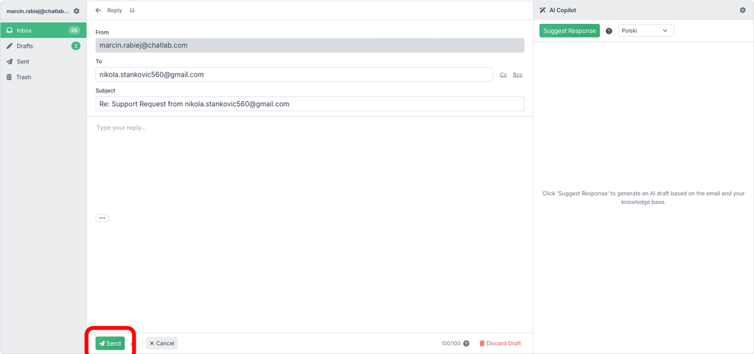The height and width of the screenshot is (354, 754).
Task: Click Suggest Response in AI Copilot
Action: click(570, 31)
